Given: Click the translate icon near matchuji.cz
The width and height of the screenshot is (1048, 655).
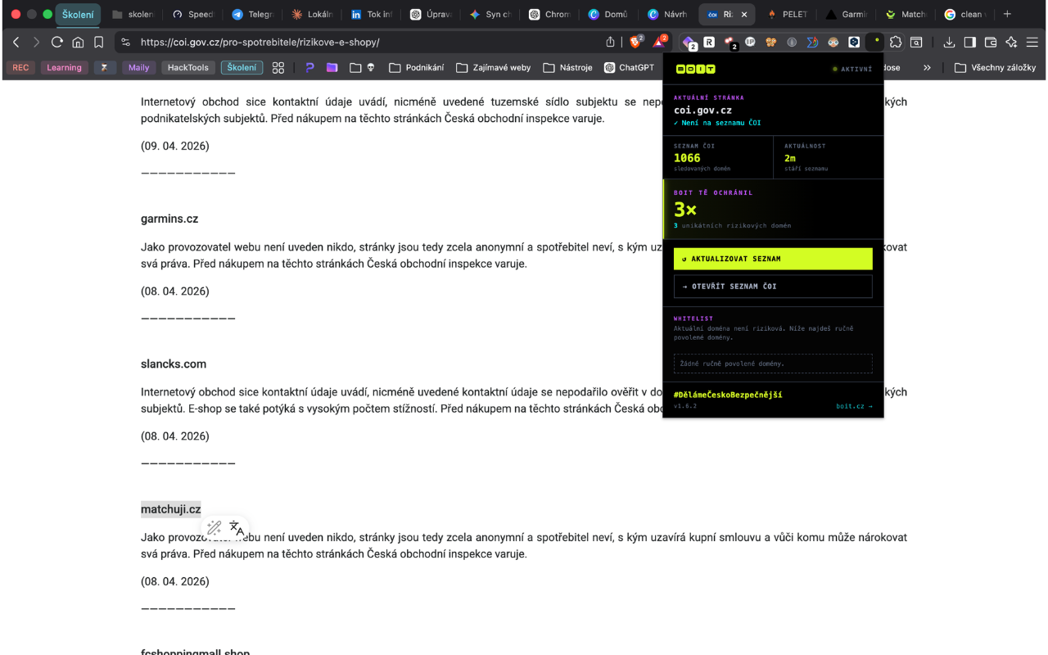Looking at the screenshot, I should [237, 528].
